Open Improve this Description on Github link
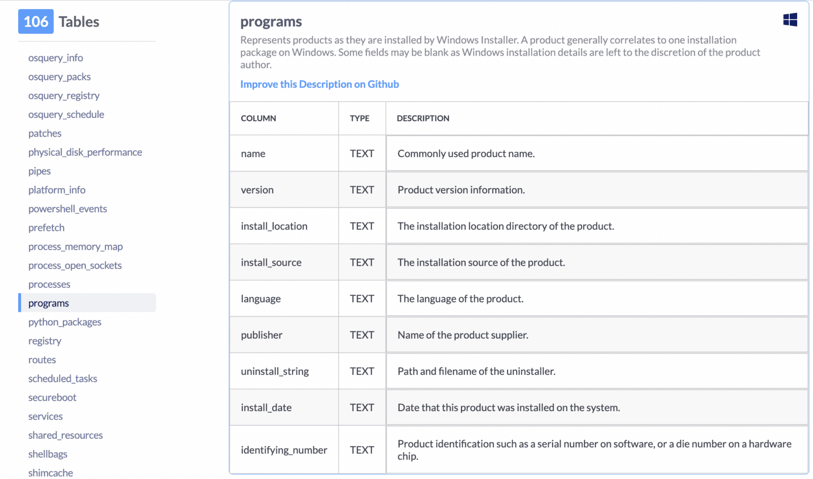Screen dimensions: 813x479 pyautogui.click(x=319, y=84)
